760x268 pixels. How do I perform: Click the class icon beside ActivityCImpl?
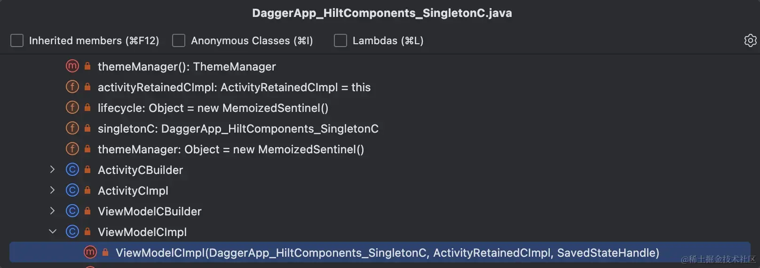pos(72,190)
